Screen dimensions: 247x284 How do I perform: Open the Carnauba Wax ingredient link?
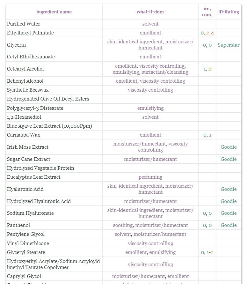pos(24,135)
